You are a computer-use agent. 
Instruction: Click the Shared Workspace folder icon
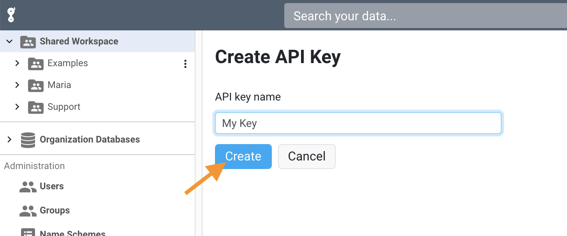(x=28, y=42)
